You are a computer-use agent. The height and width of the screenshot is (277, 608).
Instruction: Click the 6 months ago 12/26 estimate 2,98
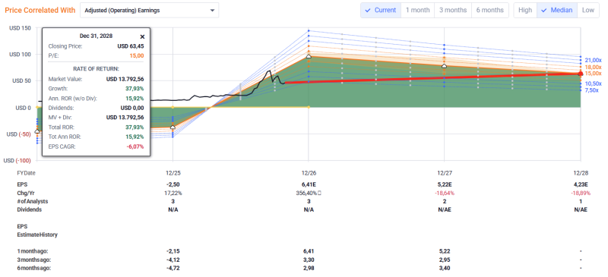tap(309, 268)
